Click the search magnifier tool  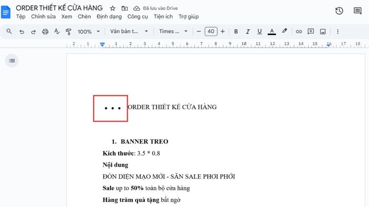[x=9, y=31]
